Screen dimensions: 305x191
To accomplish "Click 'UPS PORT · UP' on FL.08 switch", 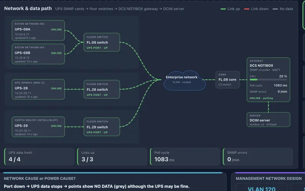I will (x=97, y=48).
